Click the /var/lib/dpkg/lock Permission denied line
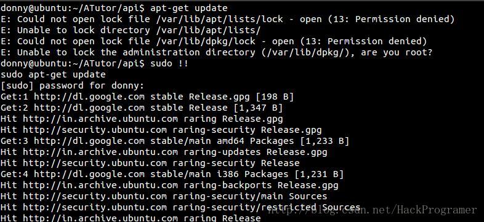This screenshot has width=484, height=222. point(214,41)
